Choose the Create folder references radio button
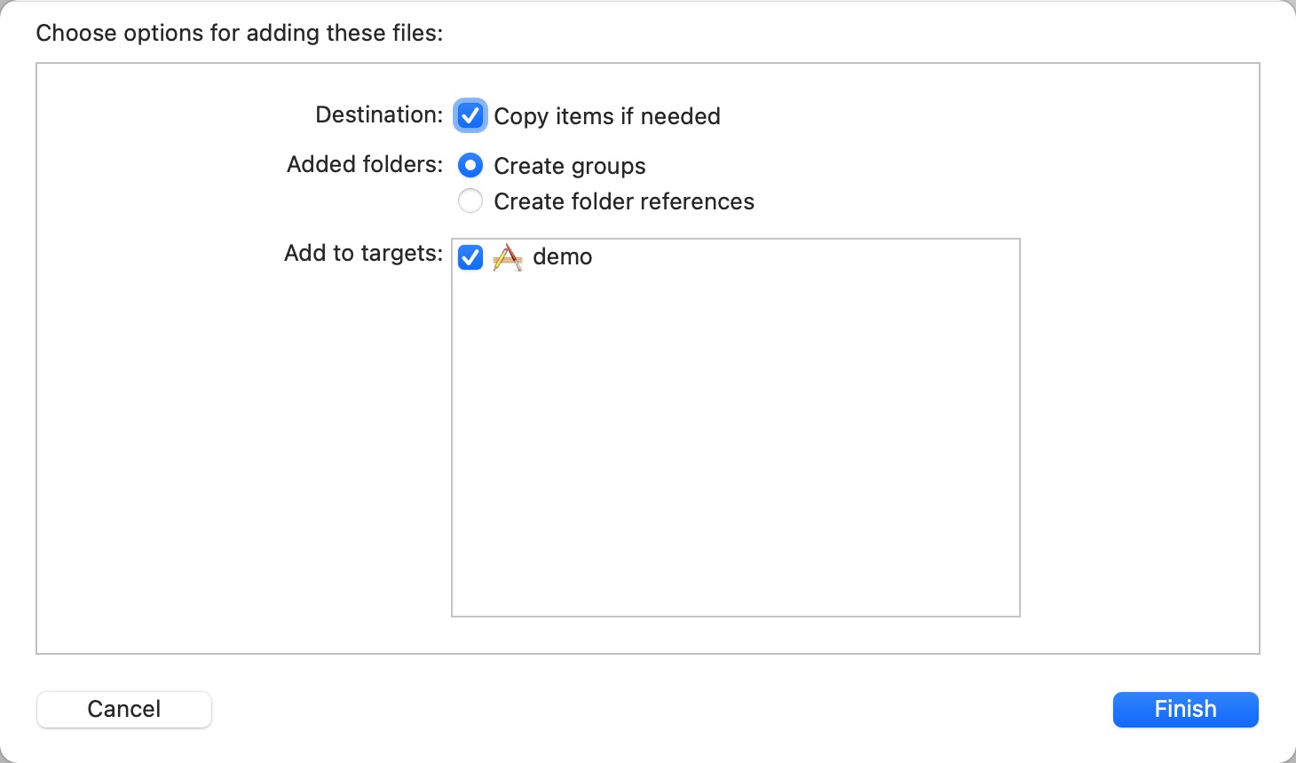Viewport: 1296px width, 763px height. click(x=470, y=201)
